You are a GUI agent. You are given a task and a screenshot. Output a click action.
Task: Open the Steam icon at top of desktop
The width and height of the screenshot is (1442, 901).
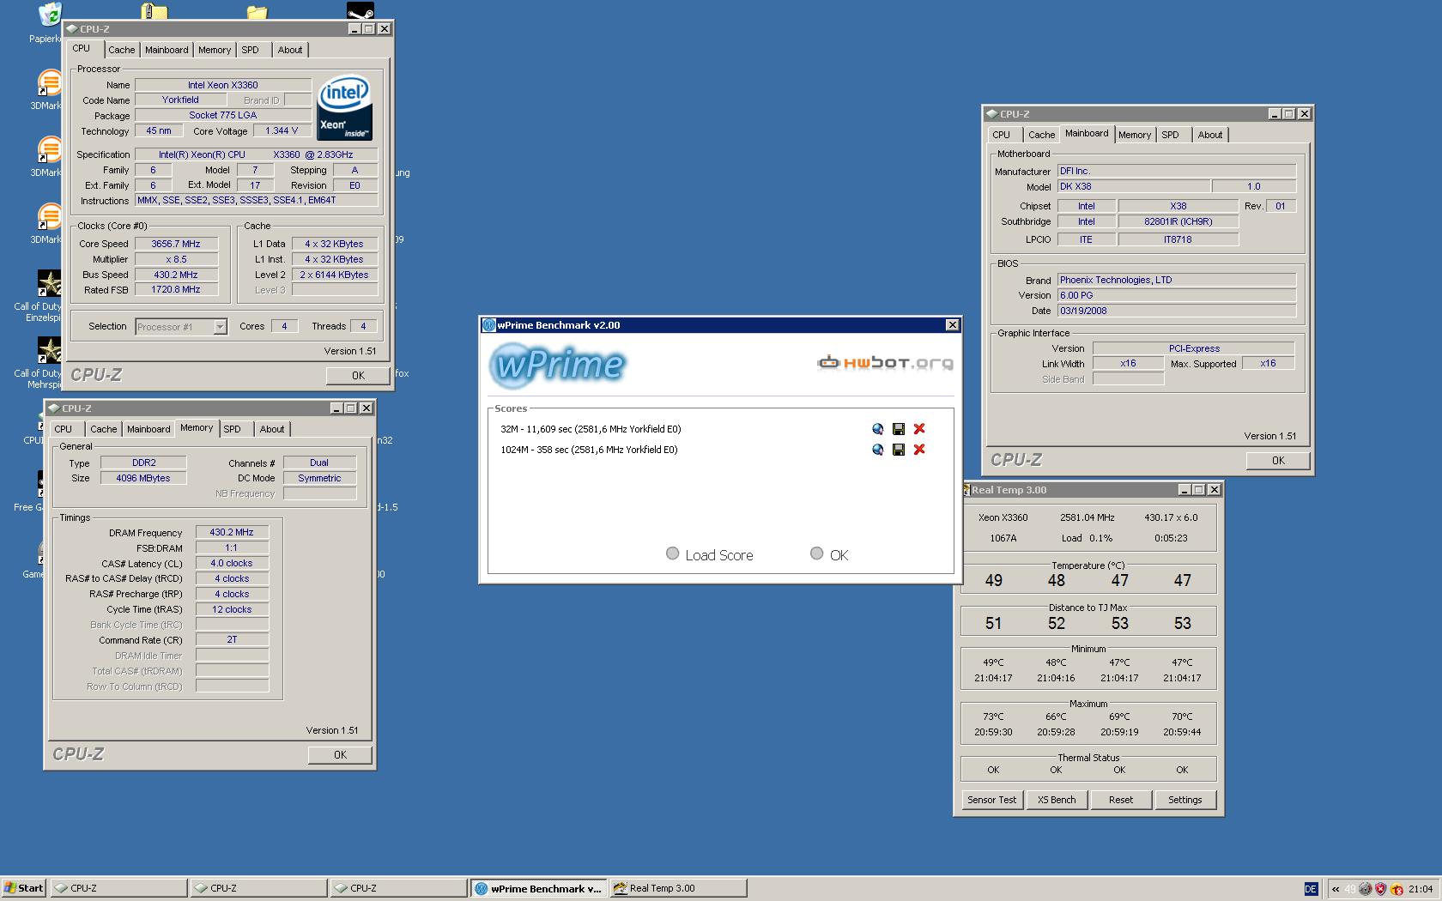tap(360, 10)
